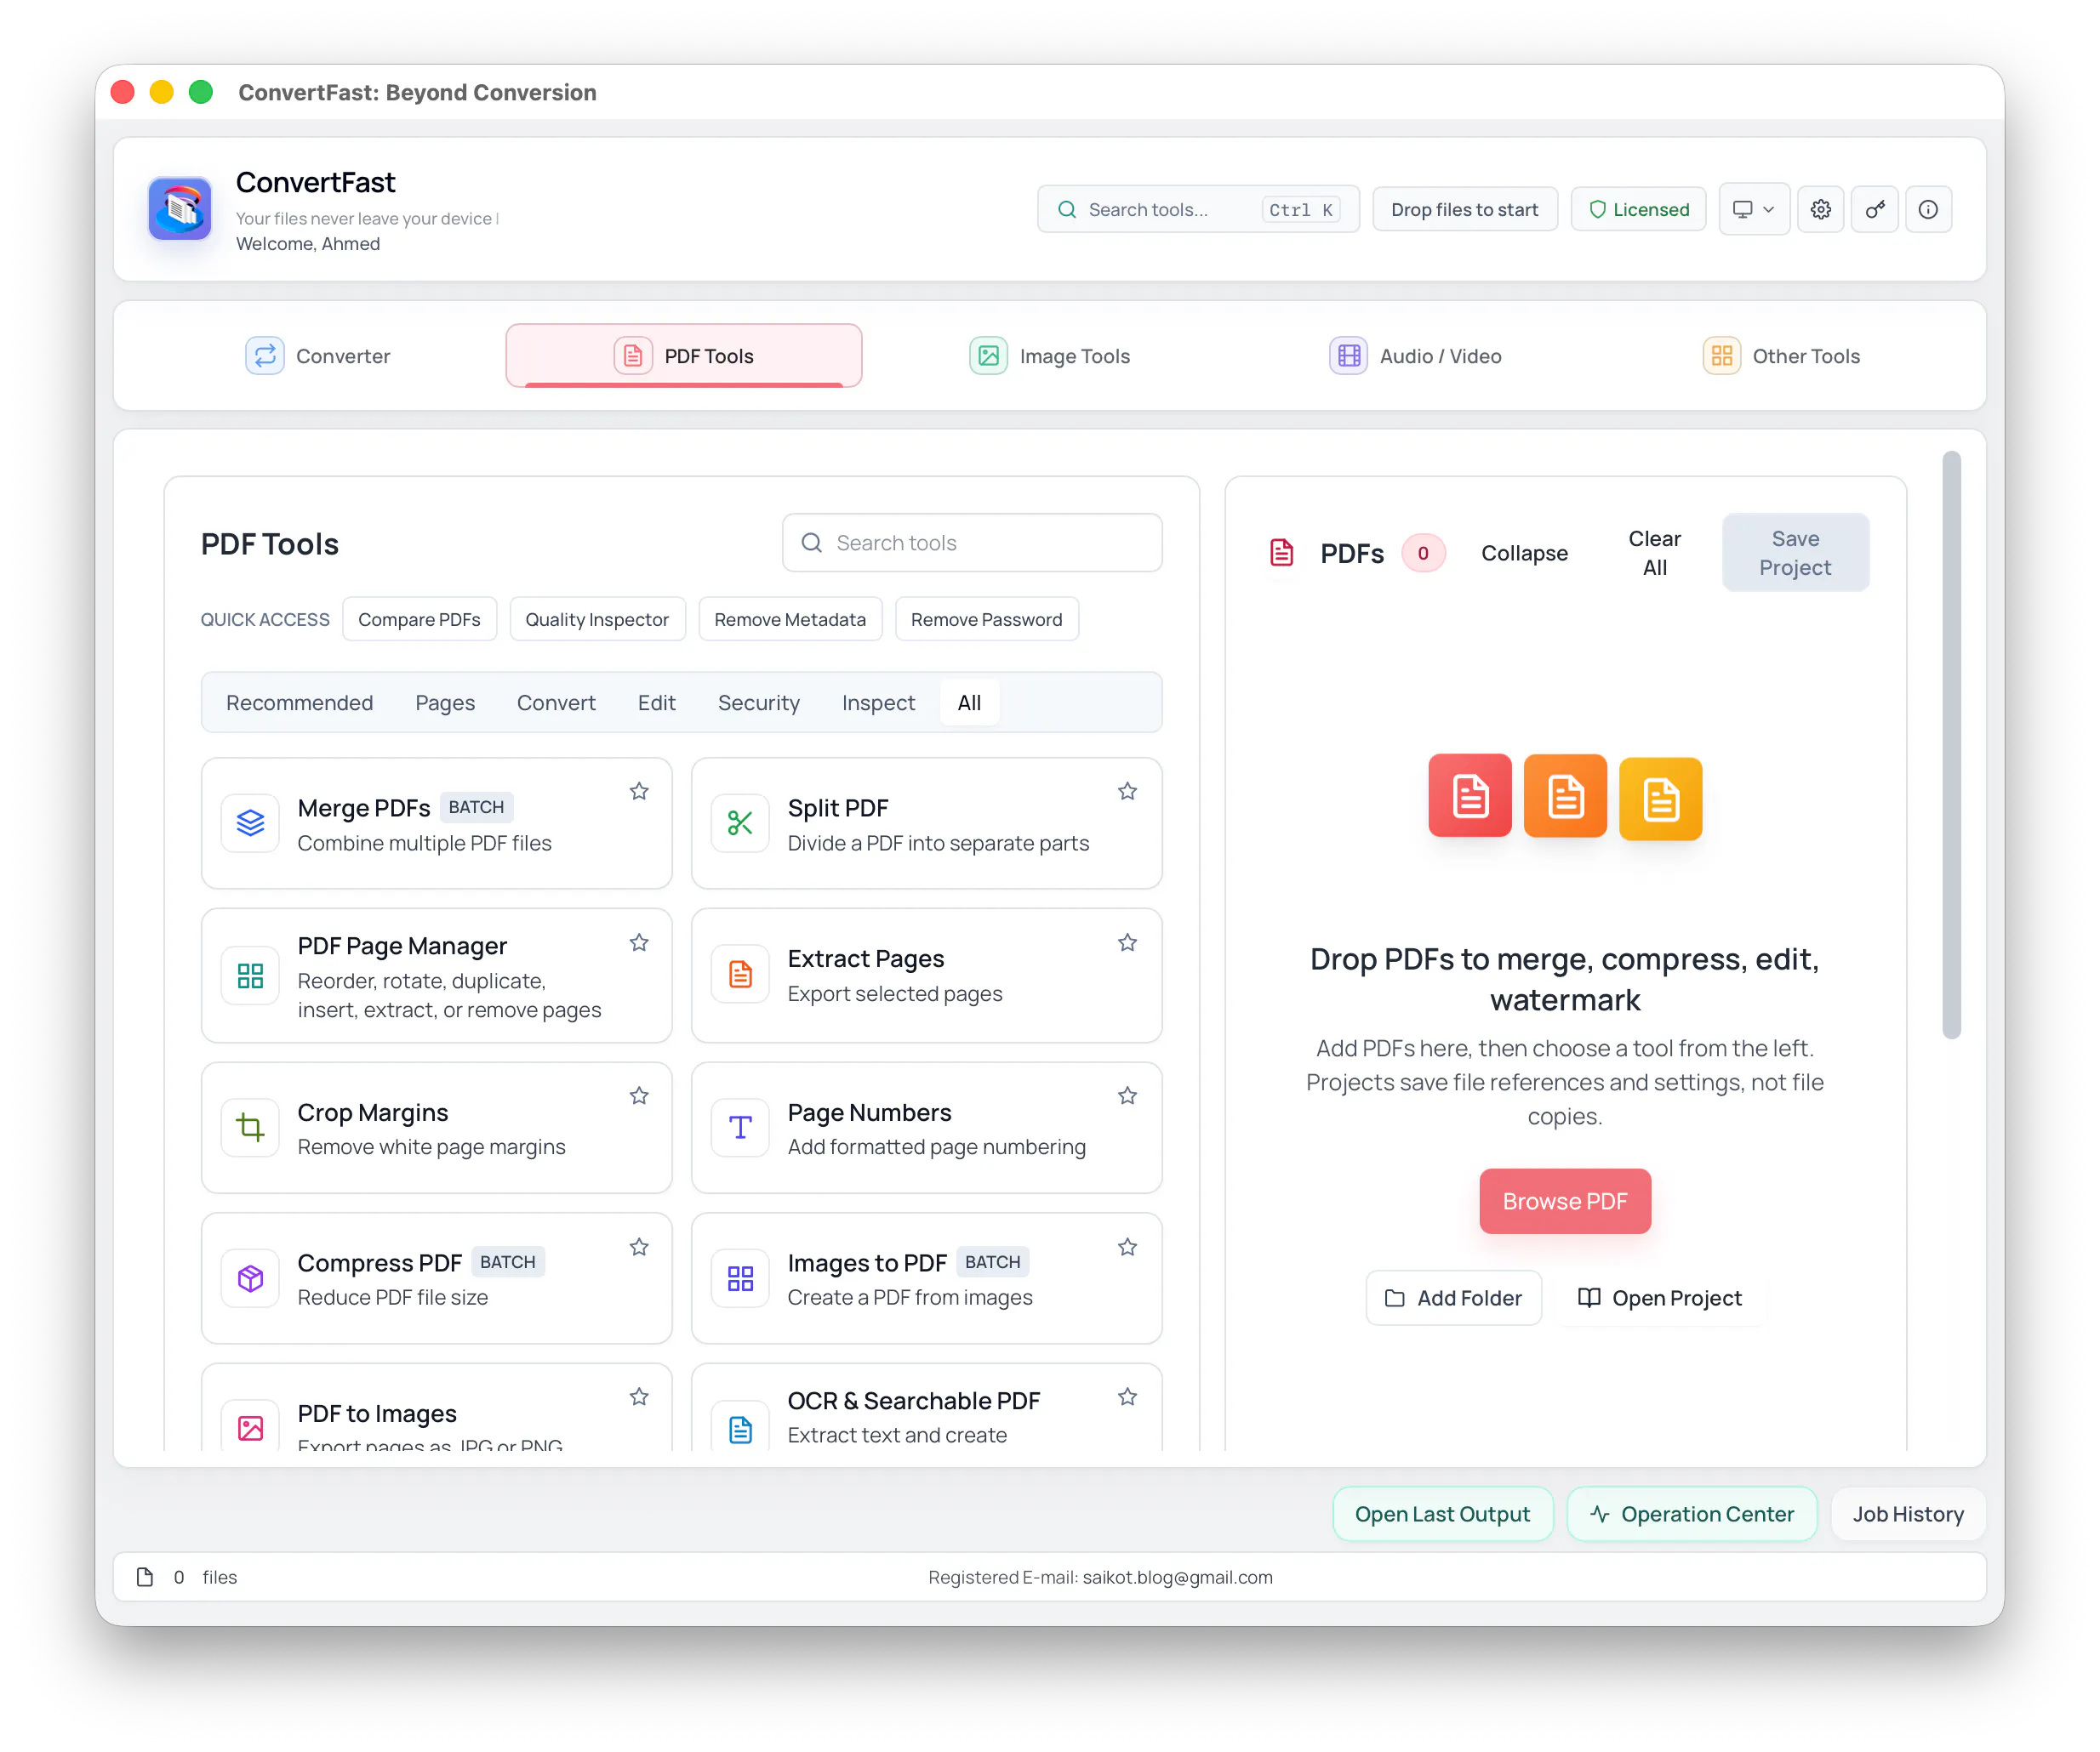
Task: Click the Crop Margins crop icon
Action: click(x=250, y=1129)
